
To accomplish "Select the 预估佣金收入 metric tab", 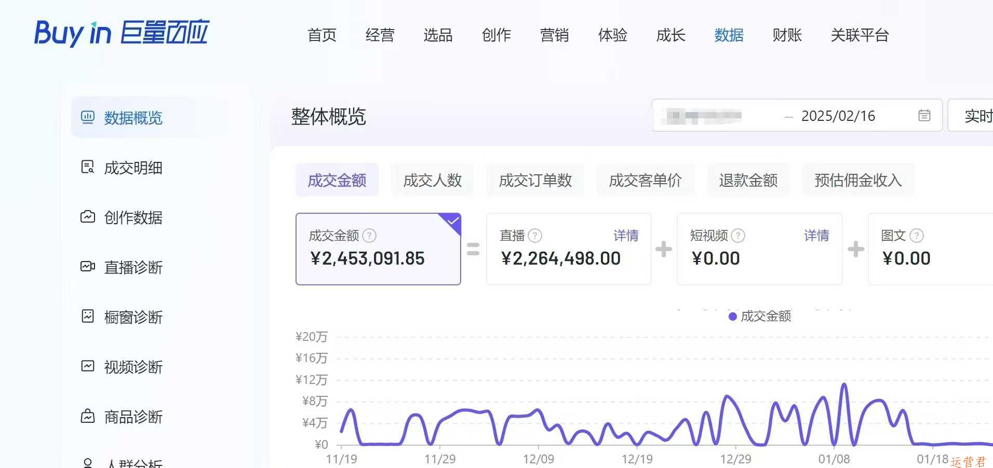I will pyautogui.click(x=858, y=180).
